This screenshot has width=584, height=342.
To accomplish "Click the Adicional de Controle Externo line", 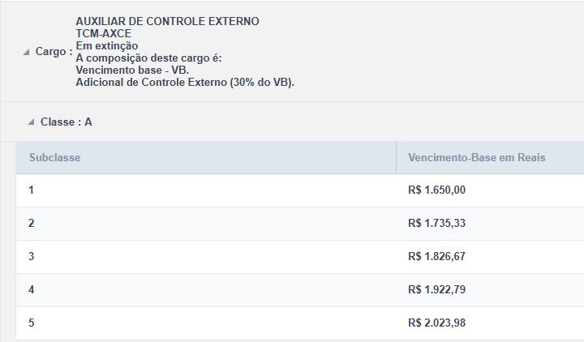I will (x=184, y=83).
